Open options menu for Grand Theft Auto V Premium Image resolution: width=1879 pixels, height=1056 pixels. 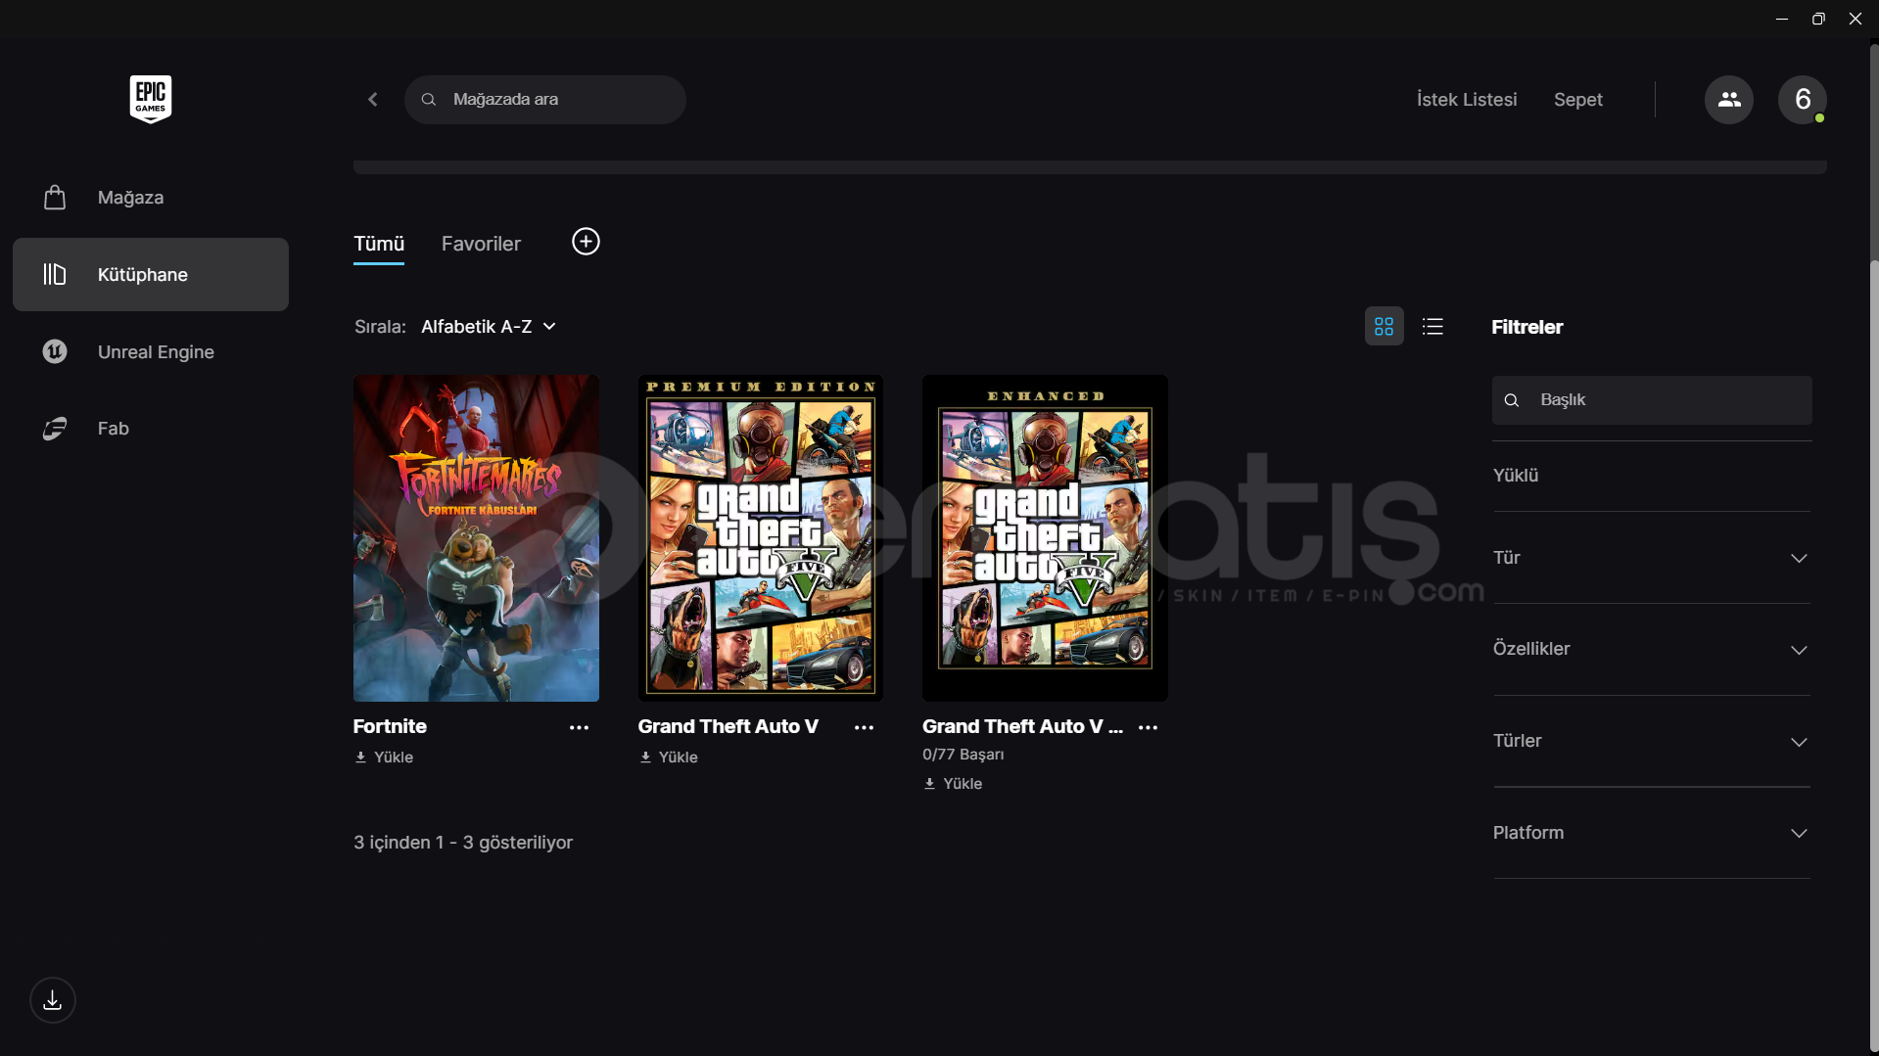click(x=864, y=727)
